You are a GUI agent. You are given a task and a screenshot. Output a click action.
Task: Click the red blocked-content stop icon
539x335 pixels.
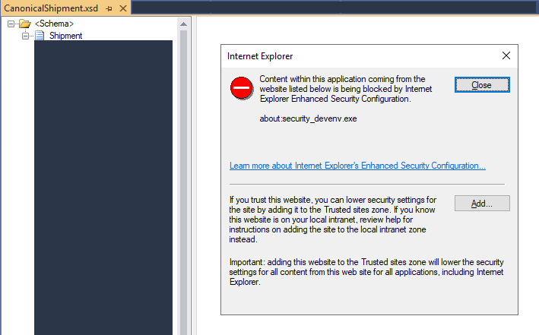click(x=242, y=88)
